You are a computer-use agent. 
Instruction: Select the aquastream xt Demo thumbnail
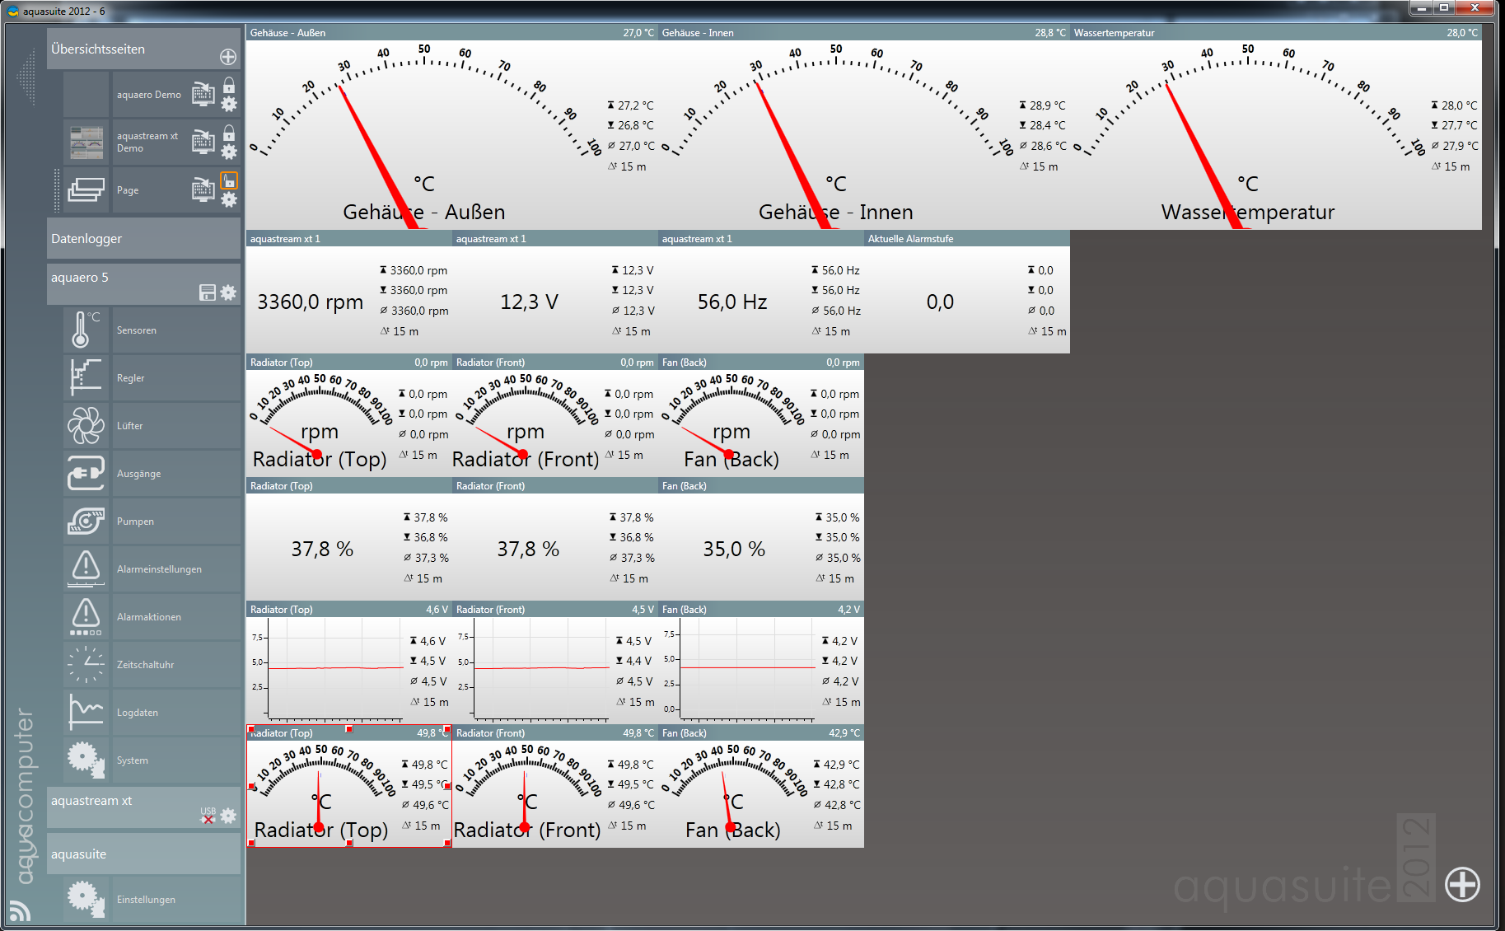point(86,142)
